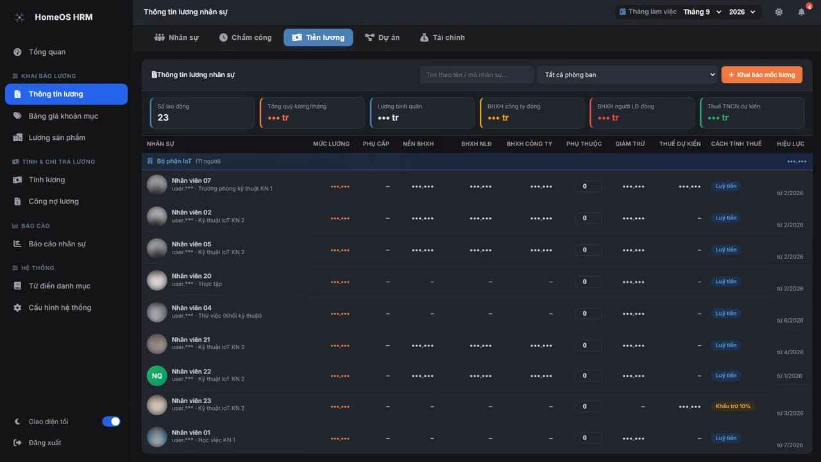The height and width of the screenshot is (462, 821).
Task: Open settings gear in top bar
Action: [x=779, y=12]
